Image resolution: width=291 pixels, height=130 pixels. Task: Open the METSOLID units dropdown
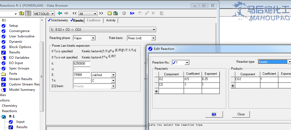click(52, 14)
